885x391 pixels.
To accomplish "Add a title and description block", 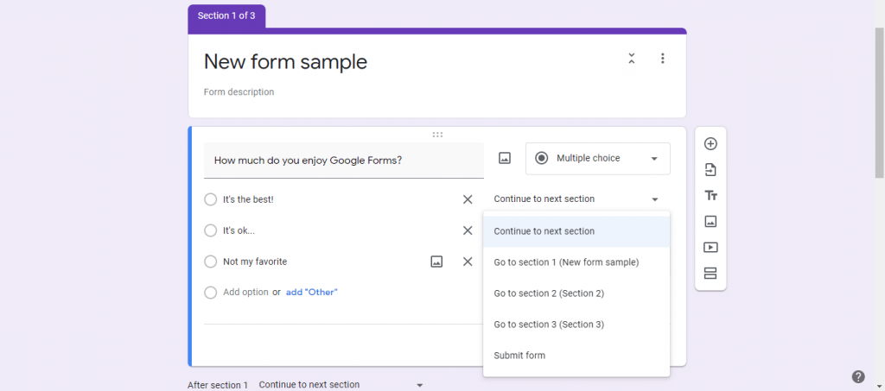I will tap(710, 196).
